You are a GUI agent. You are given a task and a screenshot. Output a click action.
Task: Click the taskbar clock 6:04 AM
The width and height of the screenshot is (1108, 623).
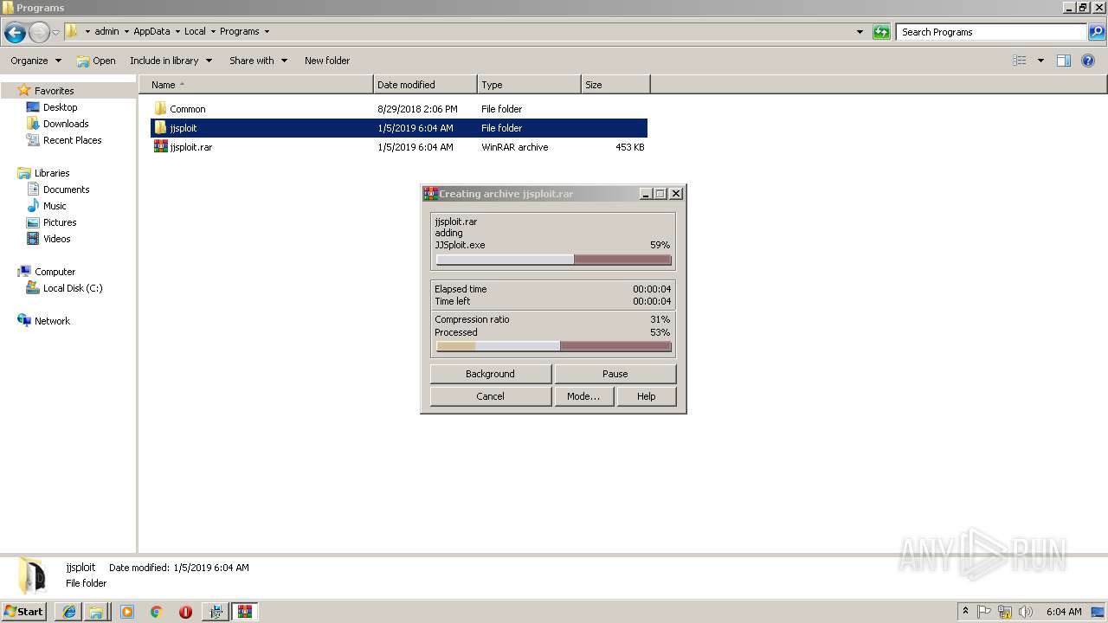1064,612
